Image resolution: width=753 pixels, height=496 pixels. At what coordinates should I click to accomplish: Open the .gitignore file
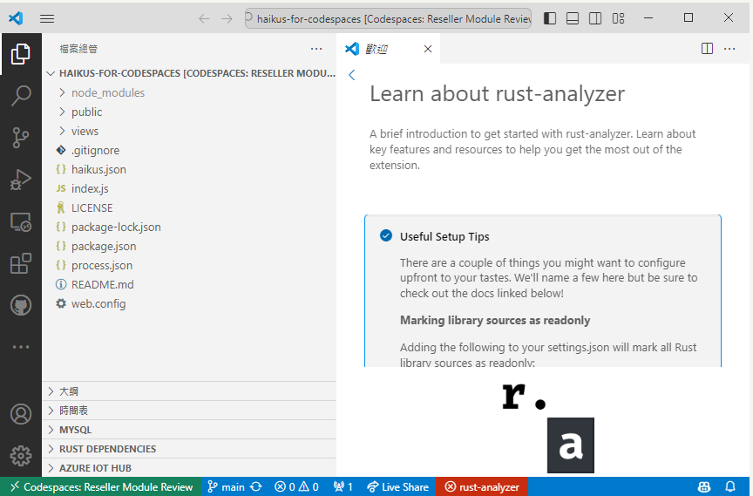(190, 150)
